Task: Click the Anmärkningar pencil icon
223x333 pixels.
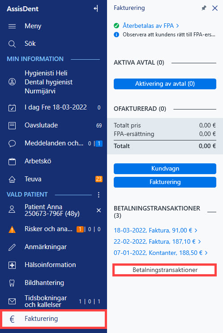Action: coord(12,247)
